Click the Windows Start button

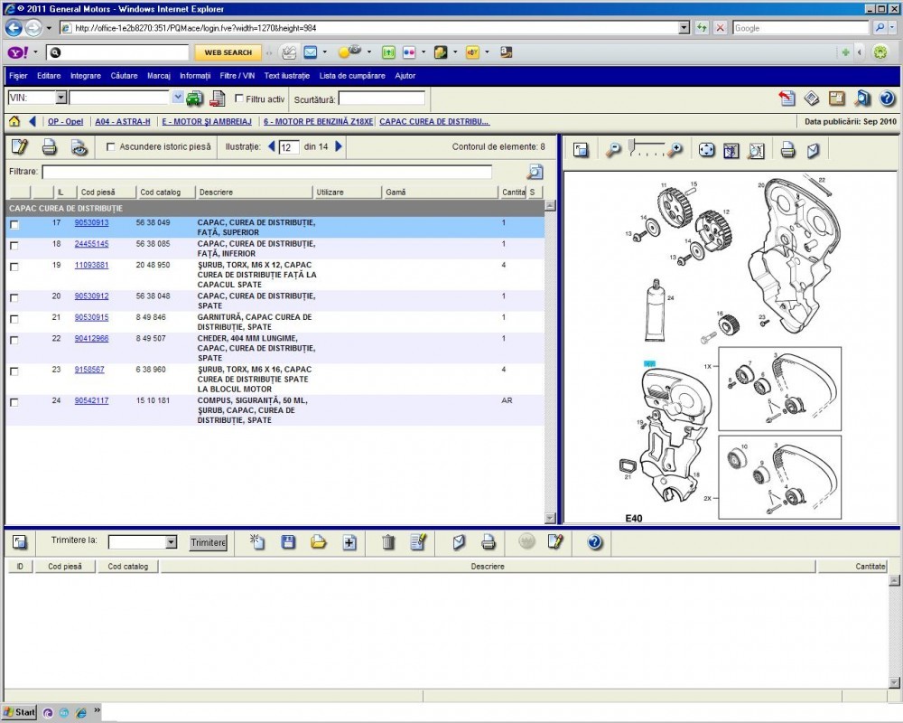(x=19, y=712)
